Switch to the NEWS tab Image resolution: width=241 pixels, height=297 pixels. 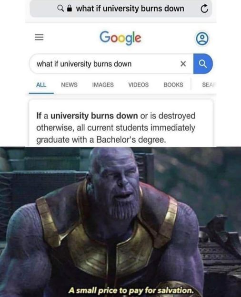pos(70,85)
